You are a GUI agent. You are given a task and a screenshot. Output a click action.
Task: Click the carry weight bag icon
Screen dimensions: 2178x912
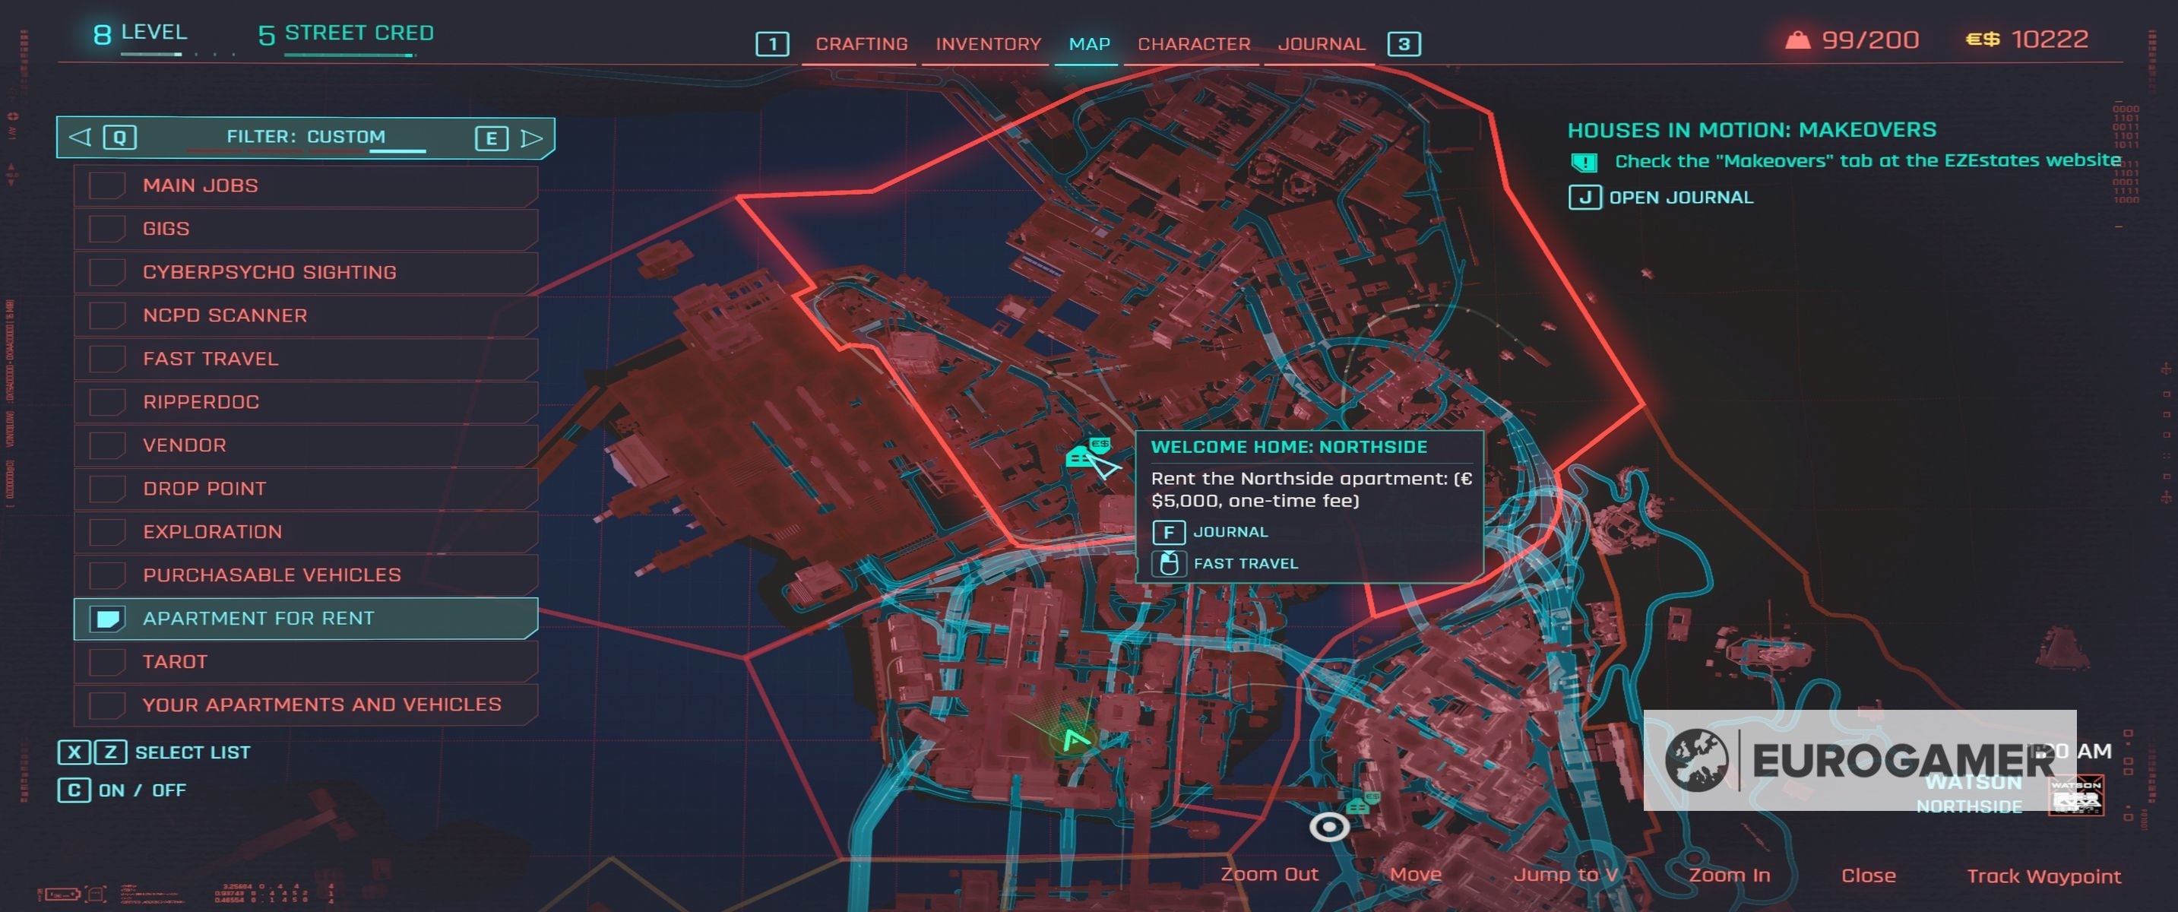click(1797, 40)
